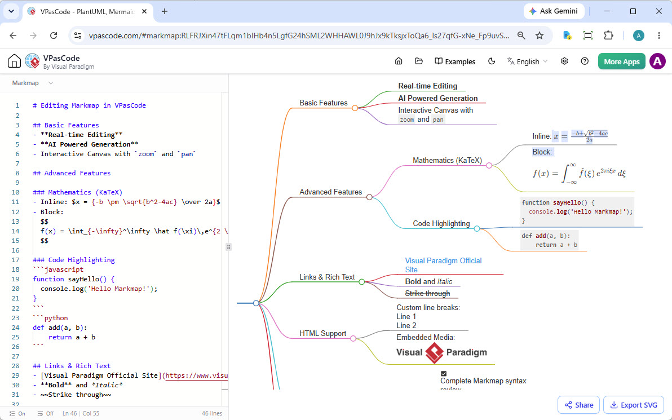Collapse the Mathematics (KaTeX) node circle

point(489,165)
